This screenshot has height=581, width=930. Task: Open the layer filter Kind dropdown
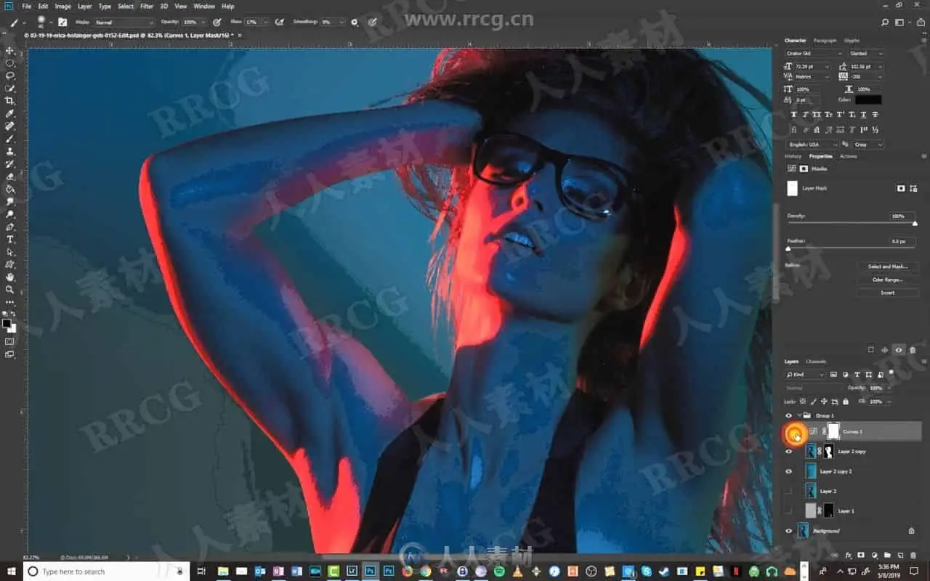806,375
